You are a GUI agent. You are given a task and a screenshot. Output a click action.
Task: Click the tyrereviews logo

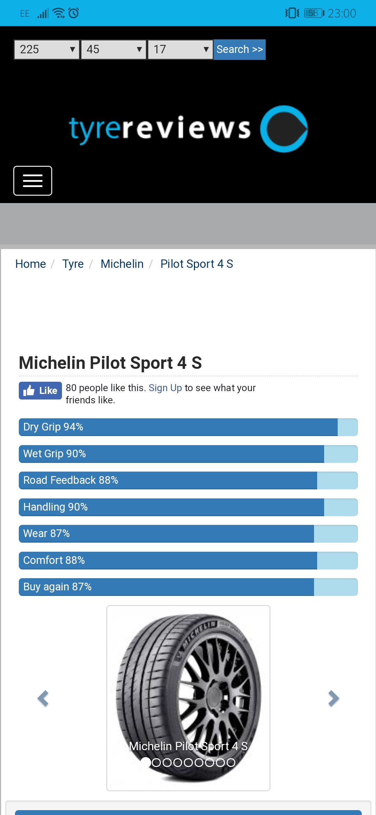click(188, 129)
